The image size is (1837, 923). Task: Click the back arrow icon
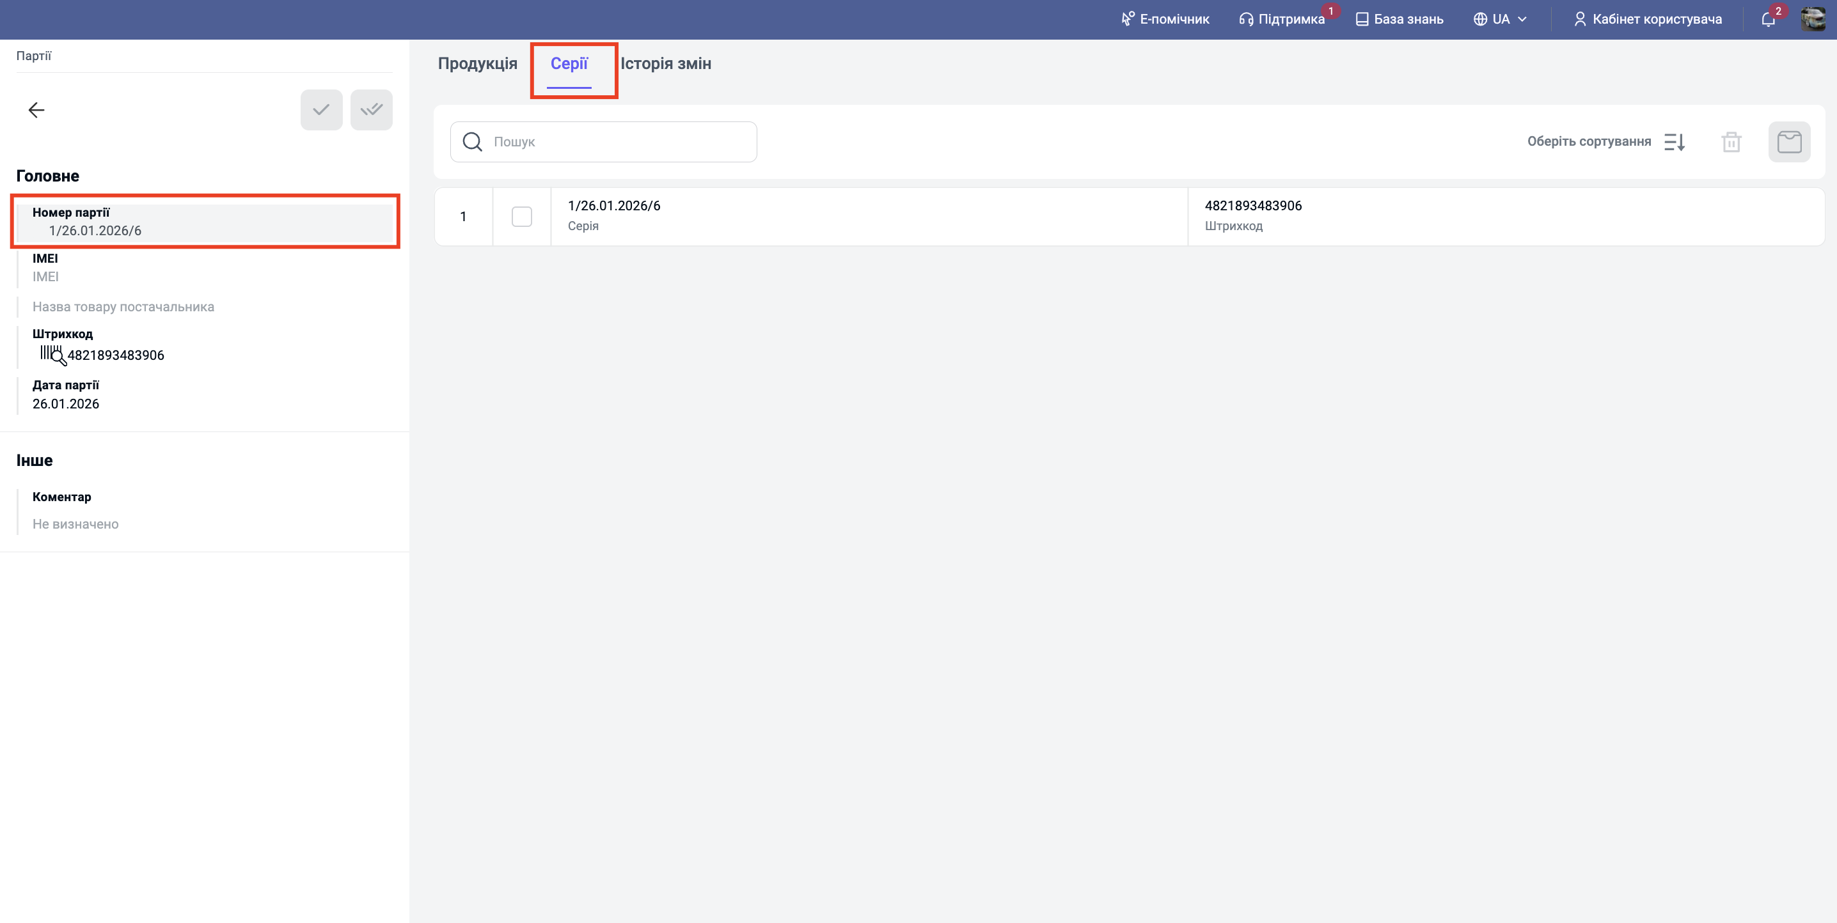pyautogui.click(x=36, y=110)
